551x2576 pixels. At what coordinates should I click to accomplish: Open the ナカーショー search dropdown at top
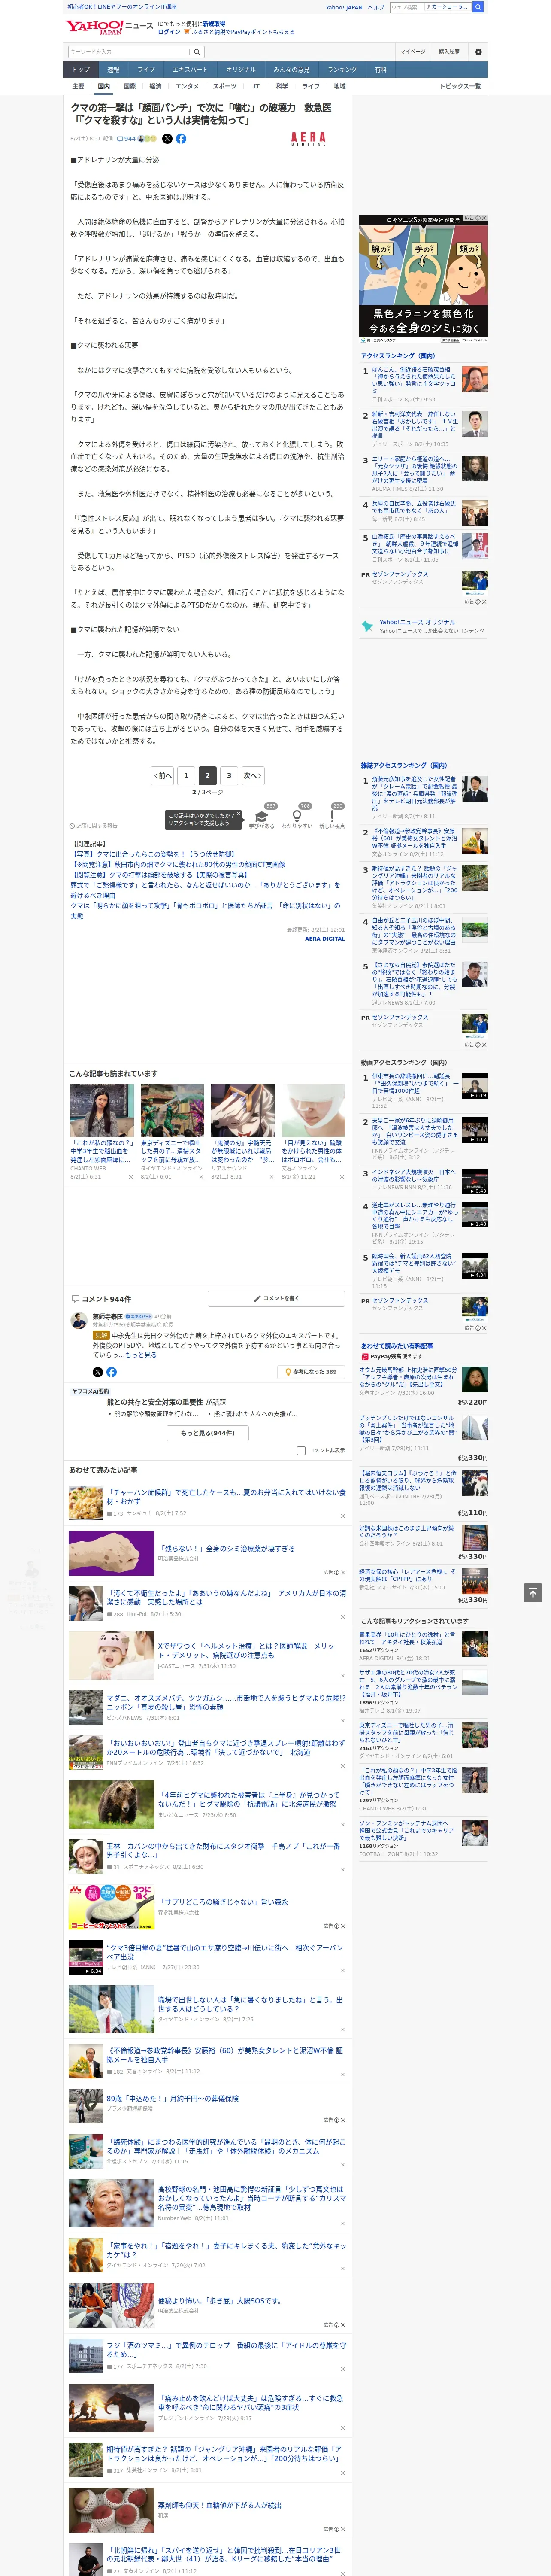coord(448,7)
